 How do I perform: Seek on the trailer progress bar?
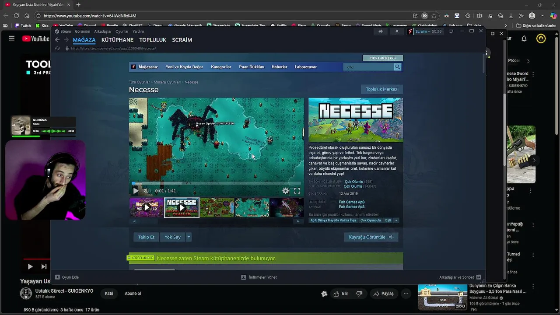217,183
